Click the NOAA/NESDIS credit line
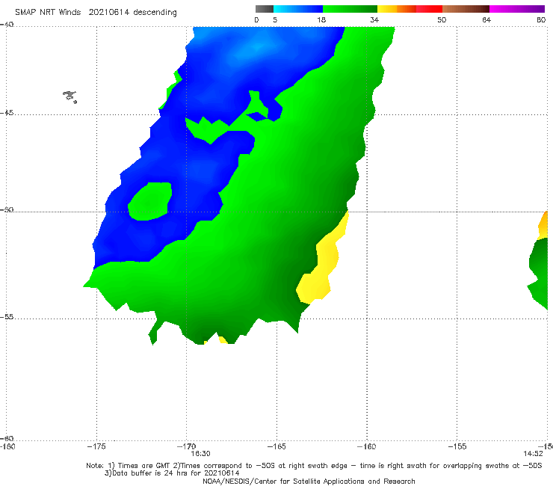The height and width of the screenshot is (486, 553). point(309,482)
